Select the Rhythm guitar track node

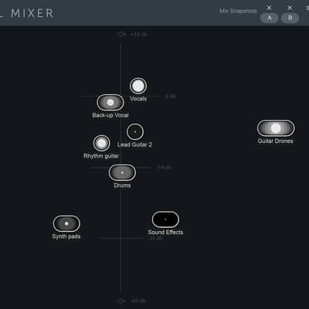[x=101, y=143]
